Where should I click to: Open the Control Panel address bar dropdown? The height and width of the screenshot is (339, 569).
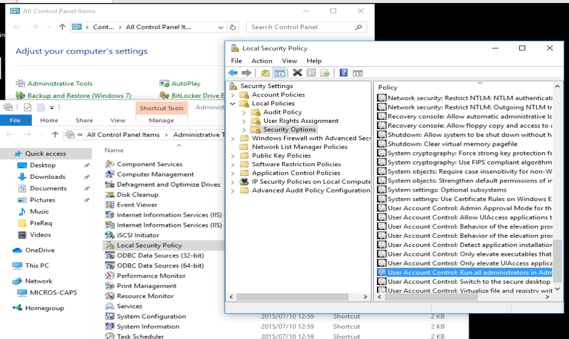(221, 27)
